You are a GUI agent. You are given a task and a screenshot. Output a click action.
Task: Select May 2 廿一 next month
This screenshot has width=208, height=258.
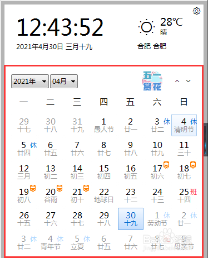184,219
